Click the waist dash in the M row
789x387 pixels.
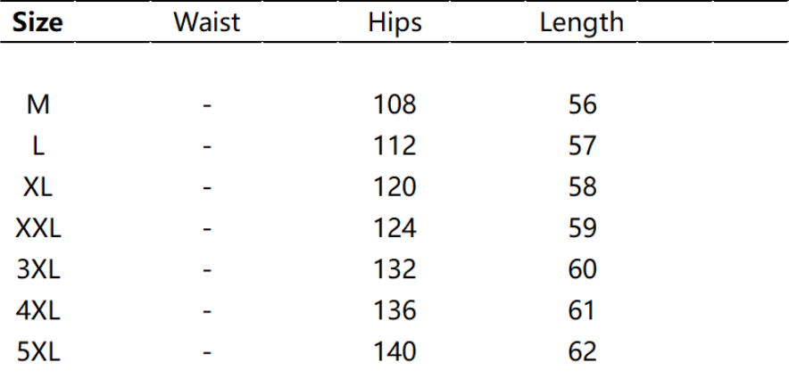point(207,106)
